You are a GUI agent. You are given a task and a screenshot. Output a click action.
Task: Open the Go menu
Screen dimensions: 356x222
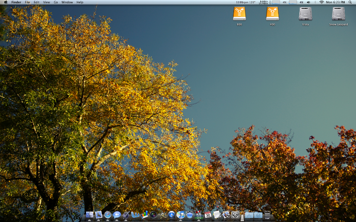click(56, 2)
